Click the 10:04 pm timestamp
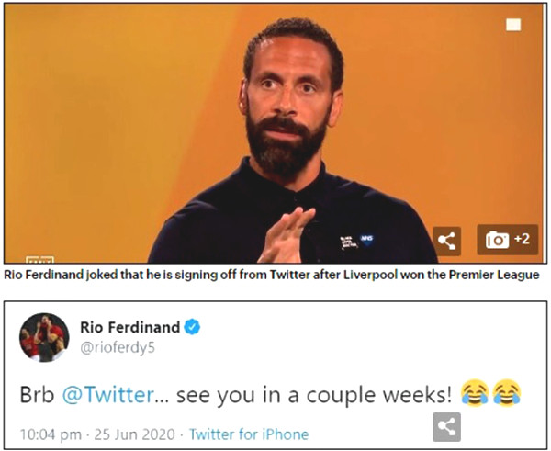 tap(51, 434)
